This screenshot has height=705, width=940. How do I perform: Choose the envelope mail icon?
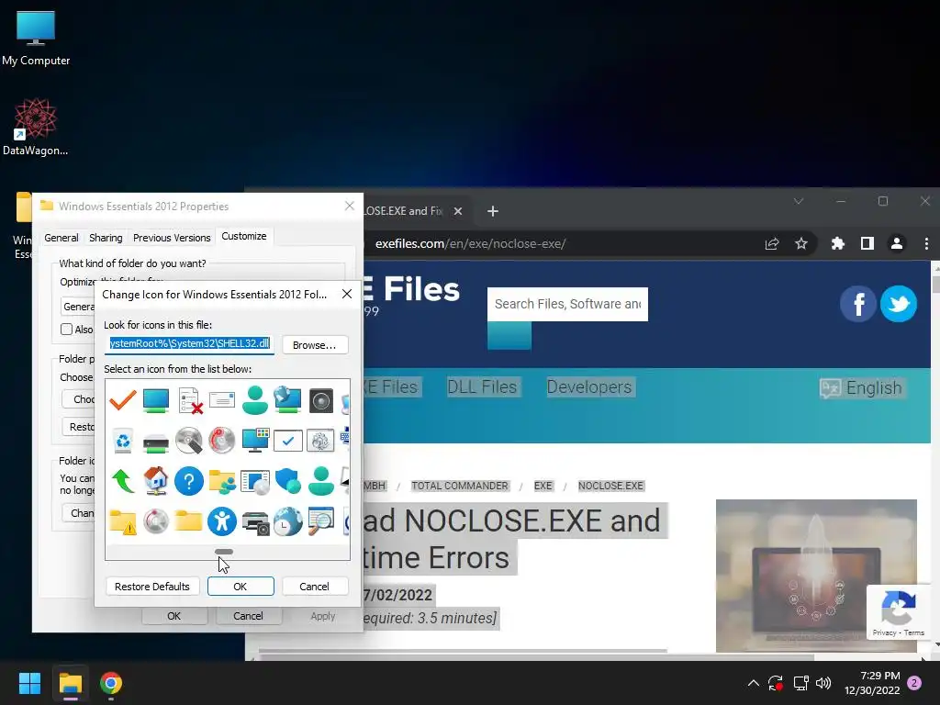pyautogui.click(x=222, y=400)
